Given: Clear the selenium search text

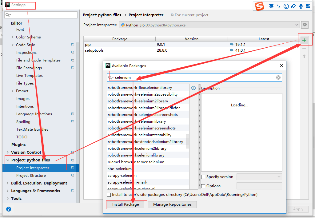Looking at the screenshot, I should (x=278, y=77).
